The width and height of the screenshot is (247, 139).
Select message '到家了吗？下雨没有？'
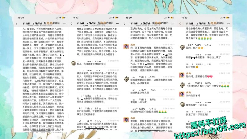coord(197,114)
